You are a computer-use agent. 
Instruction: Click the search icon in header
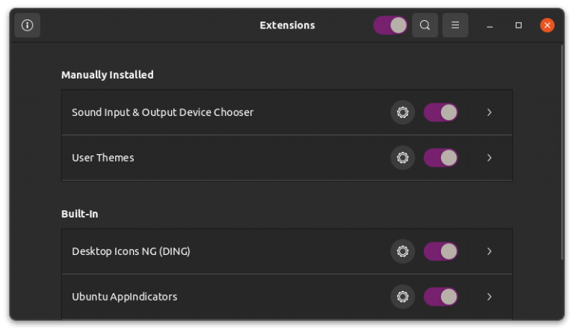coord(425,25)
